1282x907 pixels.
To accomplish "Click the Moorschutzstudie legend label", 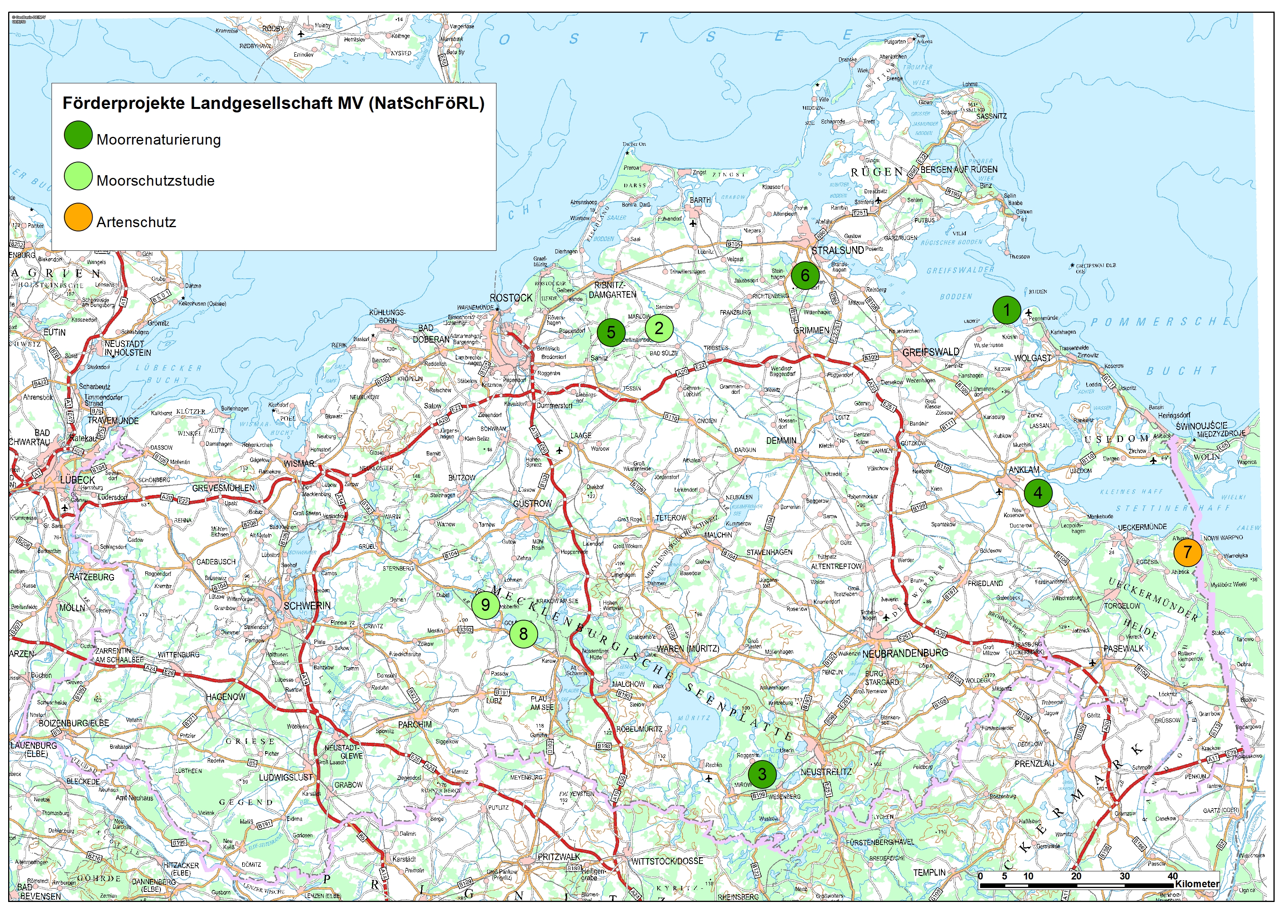I will [x=155, y=180].
